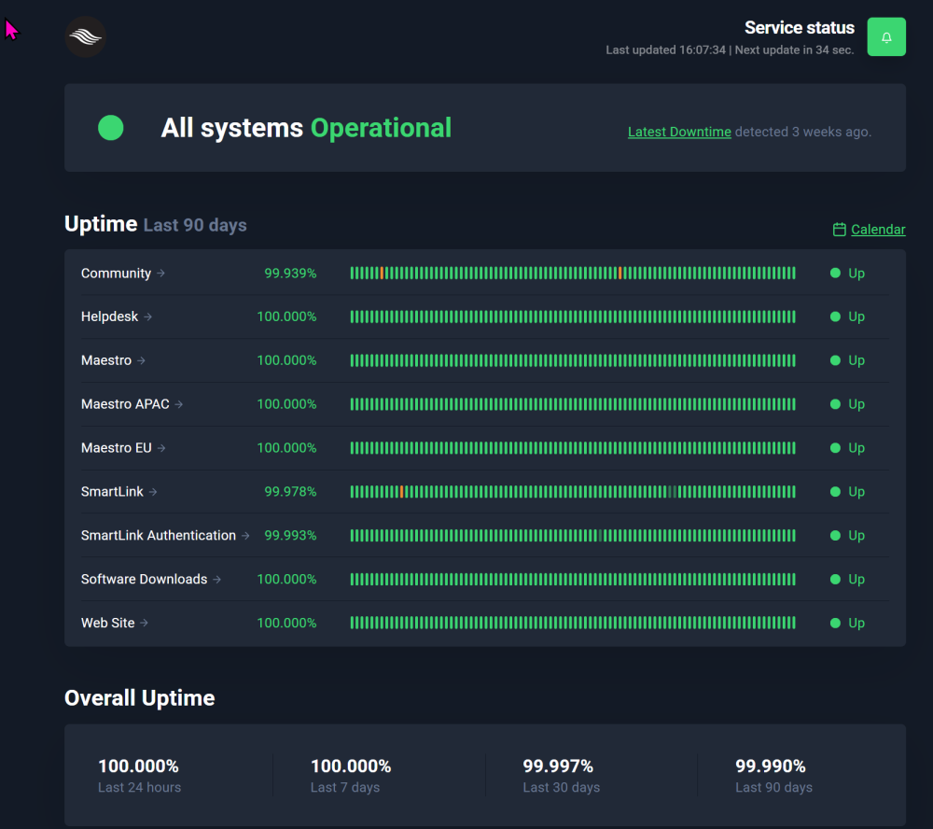Click the All systems Operational heading
933x829 pixels.
click(x=306, y=128)
